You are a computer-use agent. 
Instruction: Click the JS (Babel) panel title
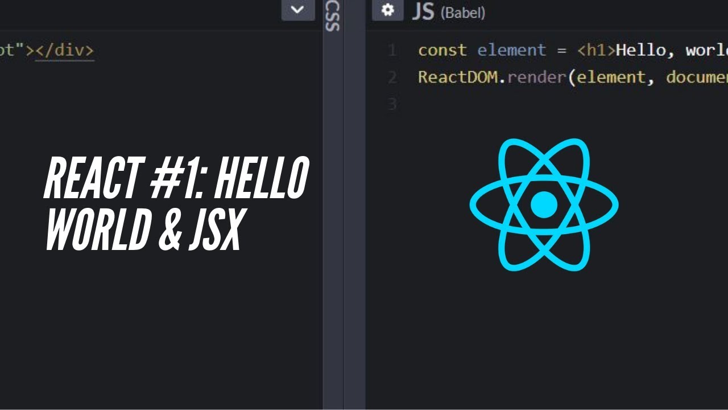tap(449, 11)
